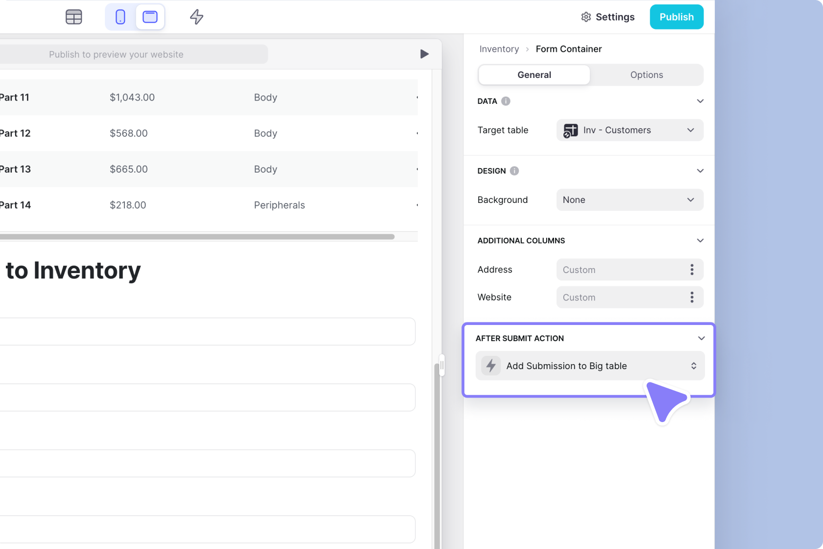Open the Target table dropdown
823x549 pixels.
click(x=629, y=130)
